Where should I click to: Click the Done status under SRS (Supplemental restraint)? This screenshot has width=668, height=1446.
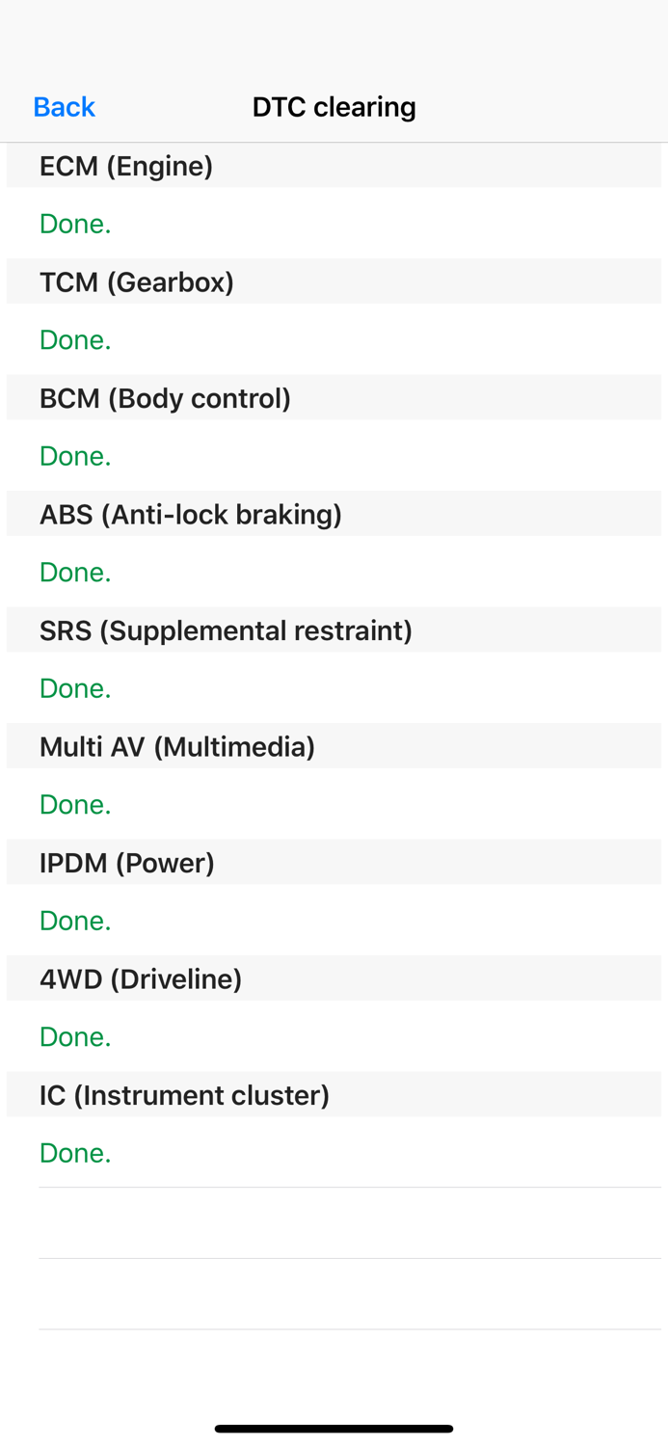(75, 688)
